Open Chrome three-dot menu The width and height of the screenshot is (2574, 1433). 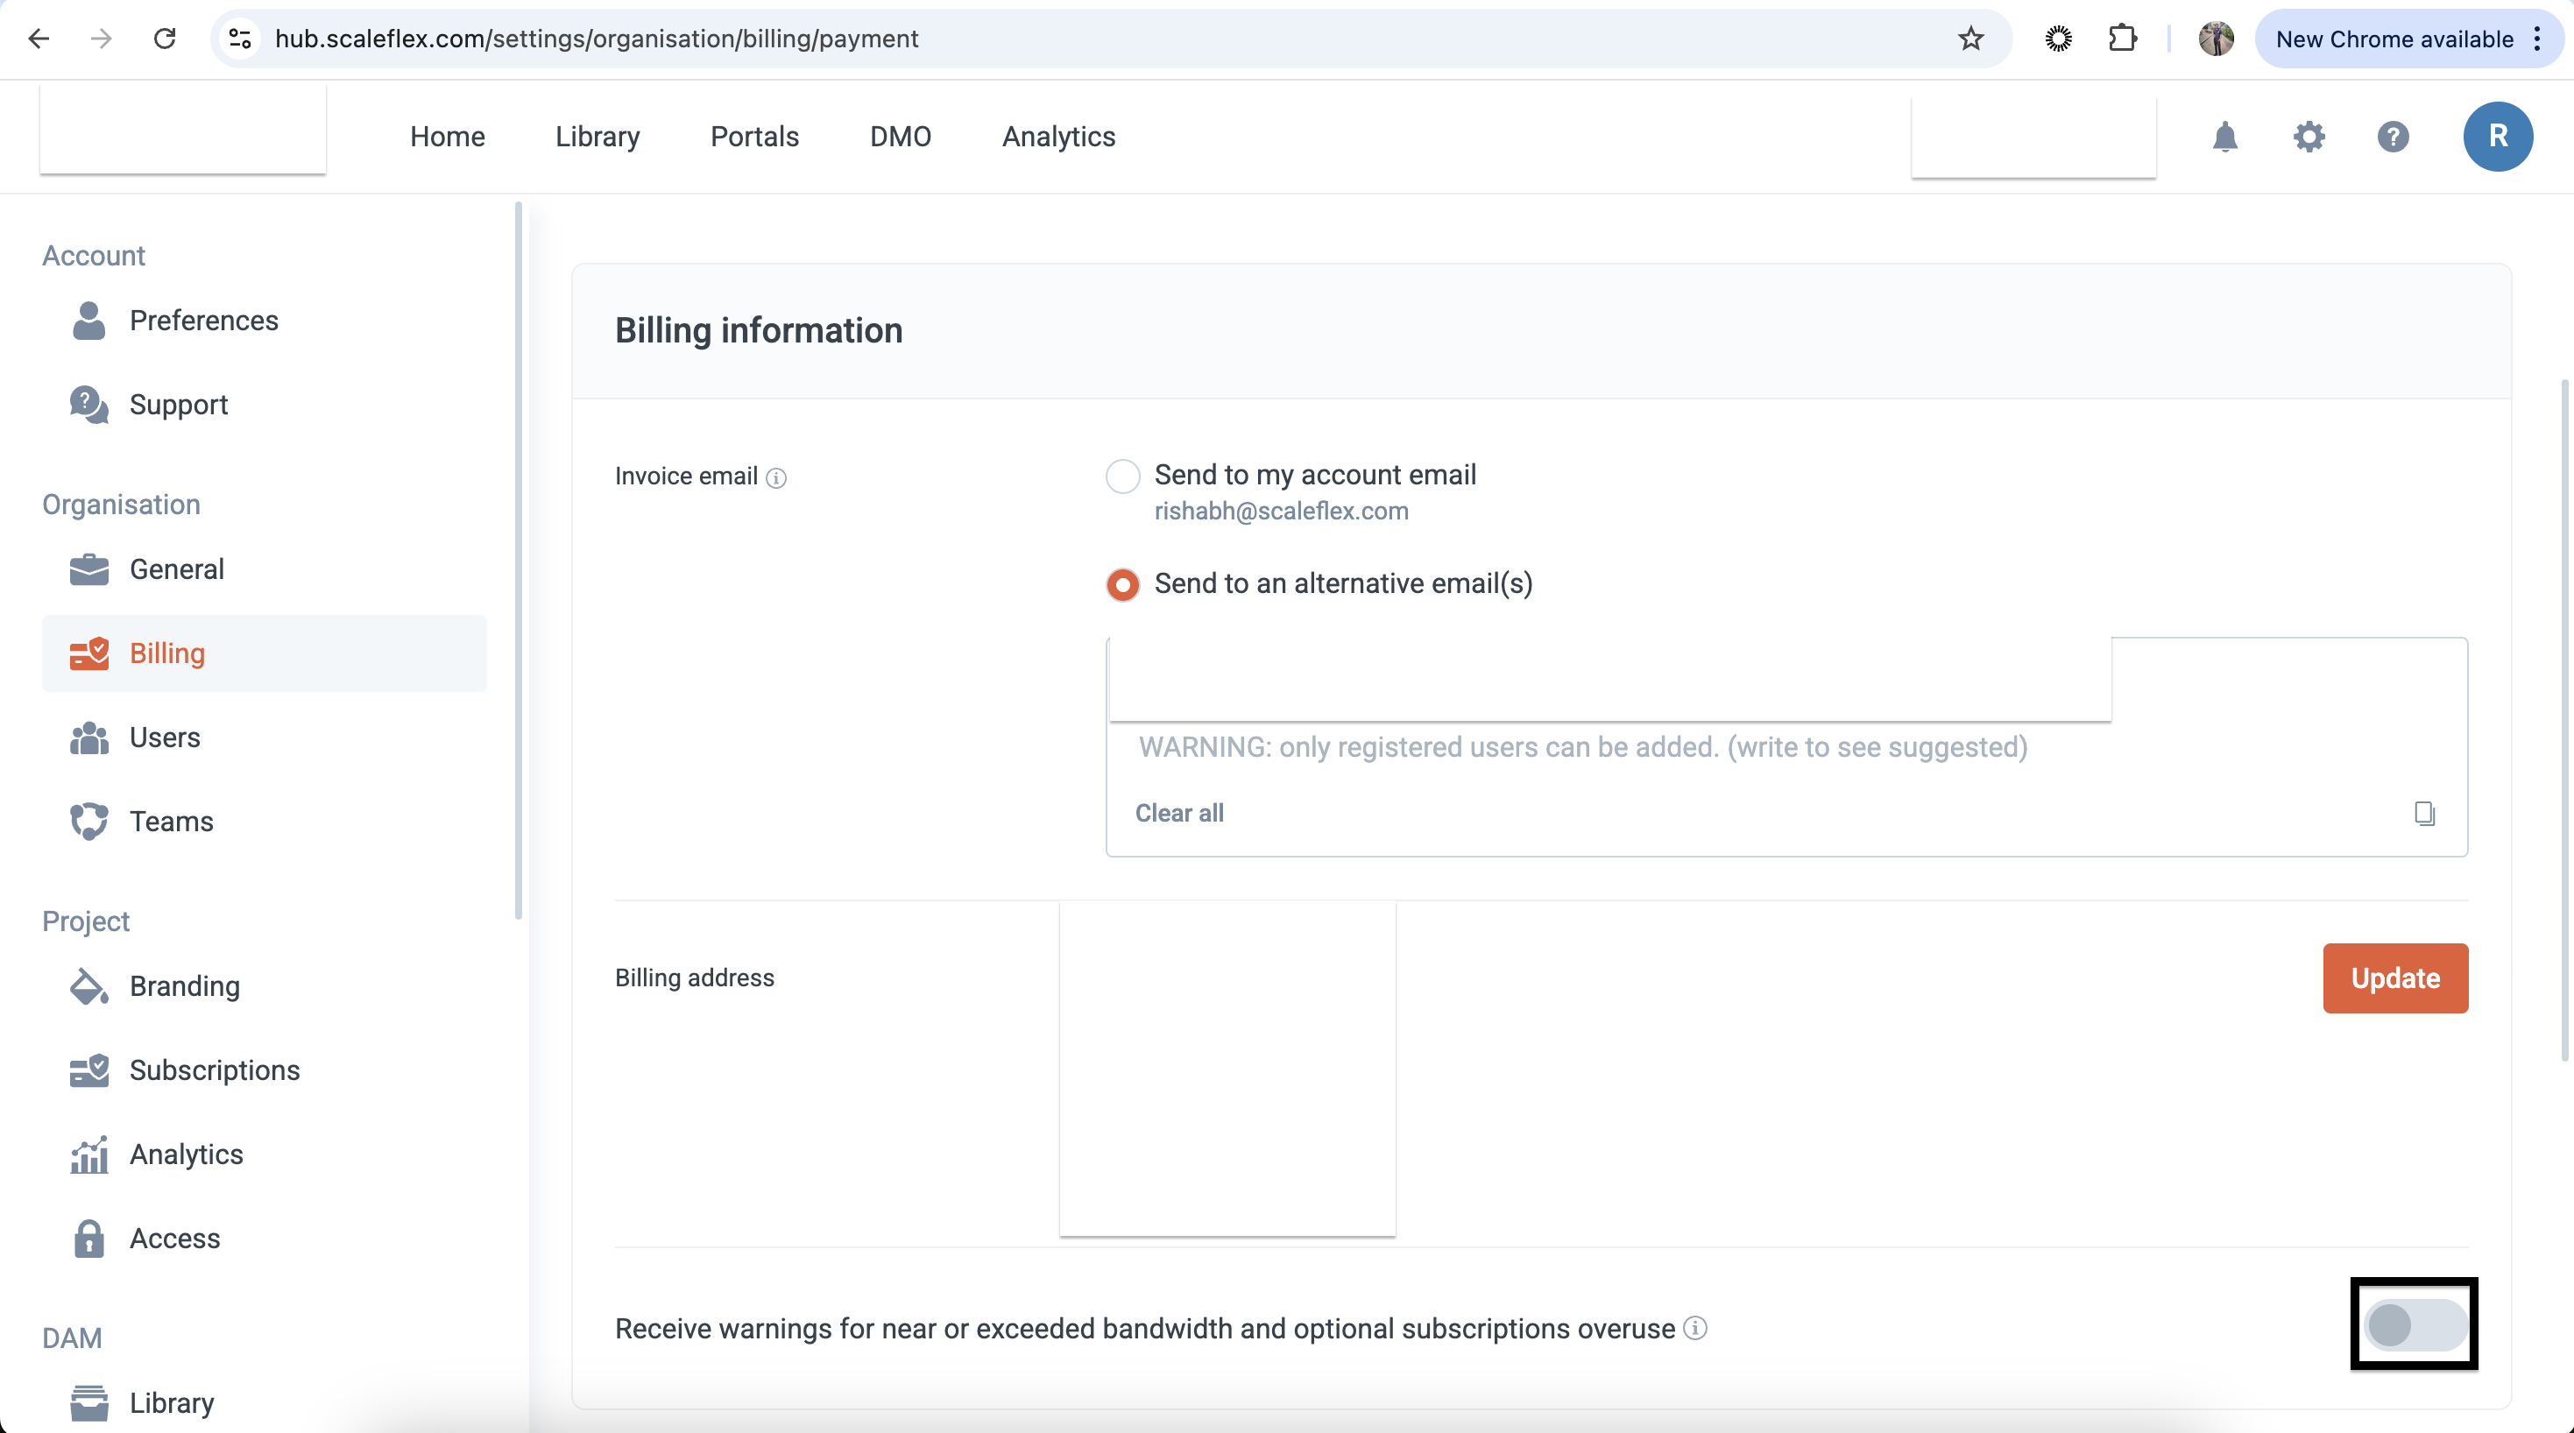(x=2537, y=39)
